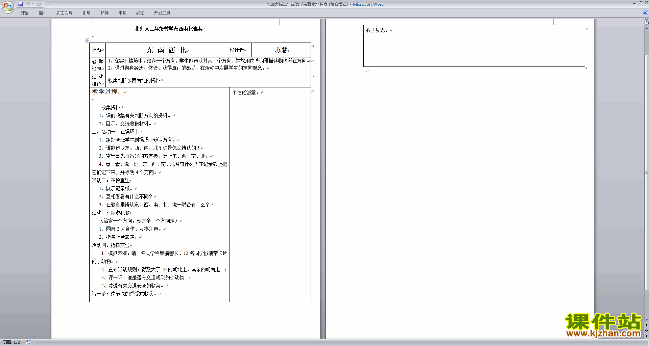The width and height of the screenshot is (649, 346).
Task: Click the line 1、同桌2人合作，互换角色。
Action: click(131, 229)
